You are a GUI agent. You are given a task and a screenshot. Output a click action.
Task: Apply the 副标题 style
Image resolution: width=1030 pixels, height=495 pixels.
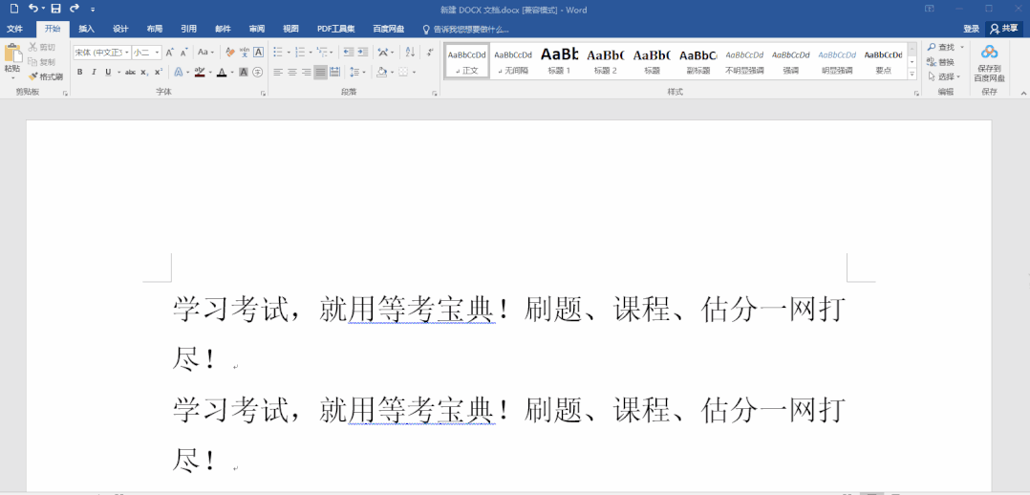click(x=698, y=60)
